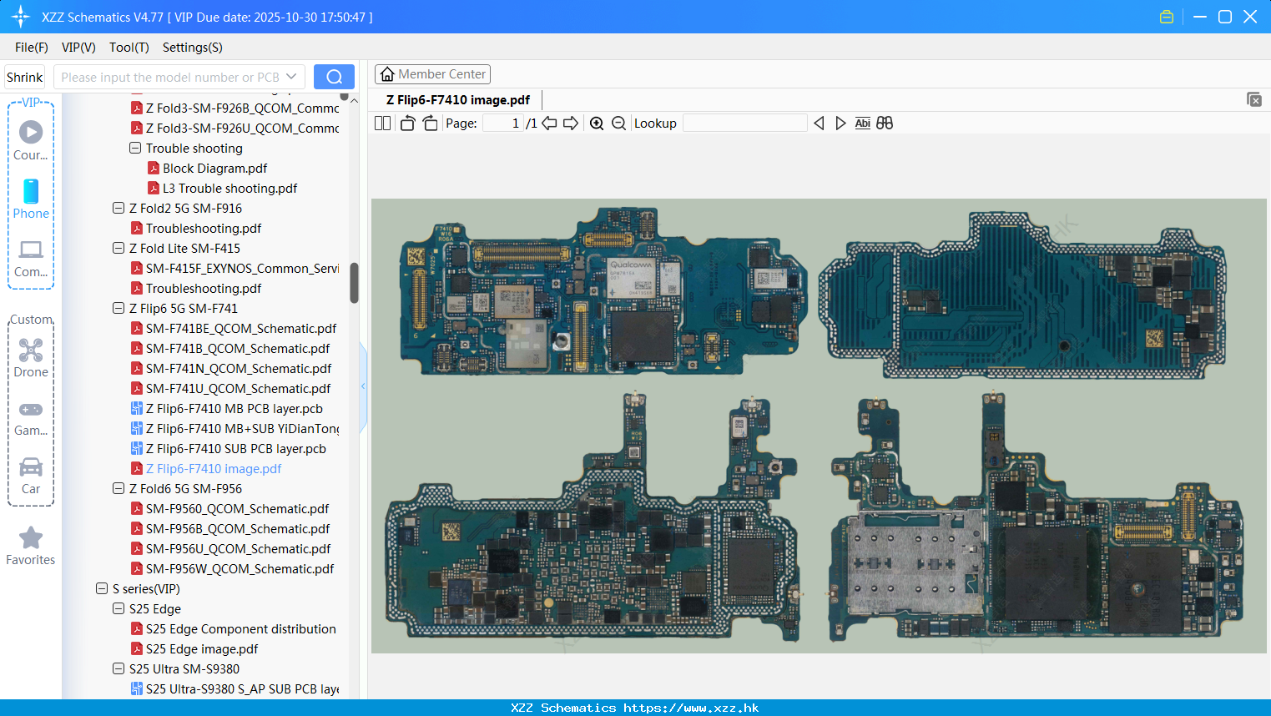This screenshot has height=716, width=1271.
Task: Click the blue search magnifier button
Action: pyautogui.click(x=334, y=77)
